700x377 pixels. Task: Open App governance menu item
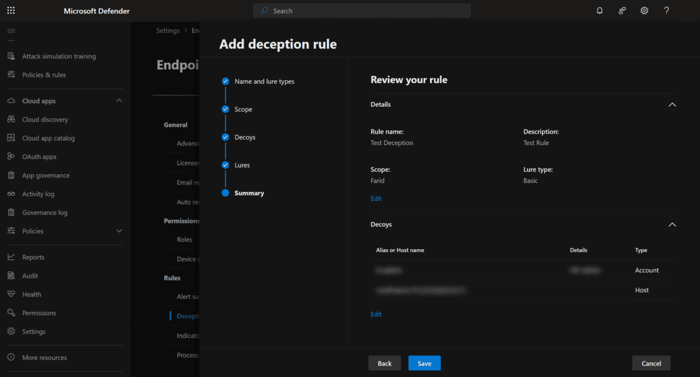(46, 175)
